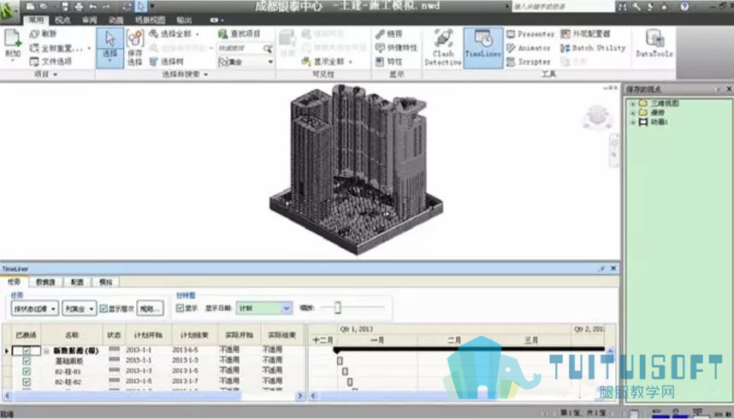The image size is (734, 419).
Task: Open the Appearance Profiler (外观配置器)
Action: tap(586, 33)
